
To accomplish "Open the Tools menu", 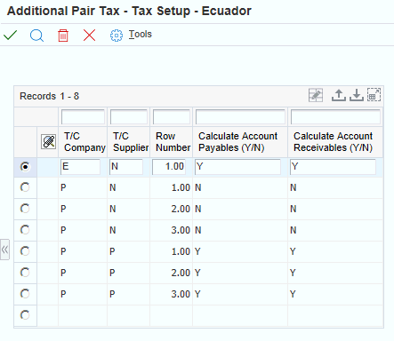I will click(141, 35).
